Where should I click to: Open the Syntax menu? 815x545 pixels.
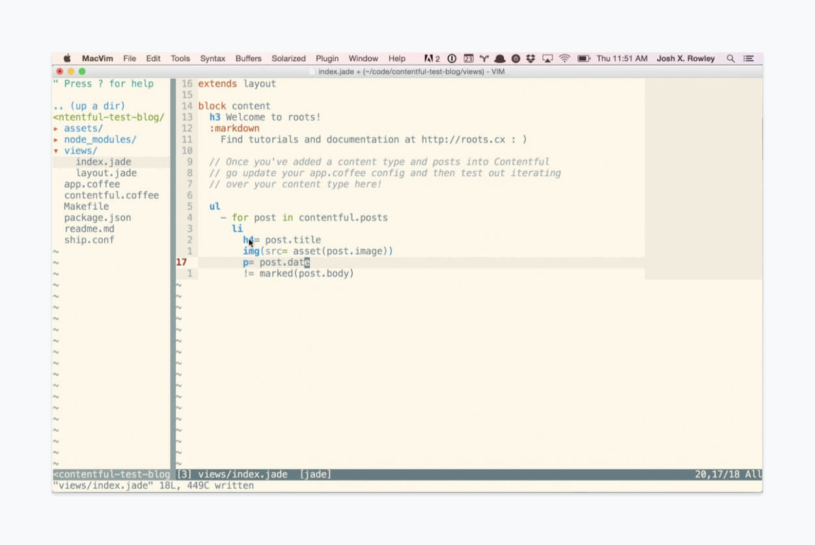pos(212,59)
